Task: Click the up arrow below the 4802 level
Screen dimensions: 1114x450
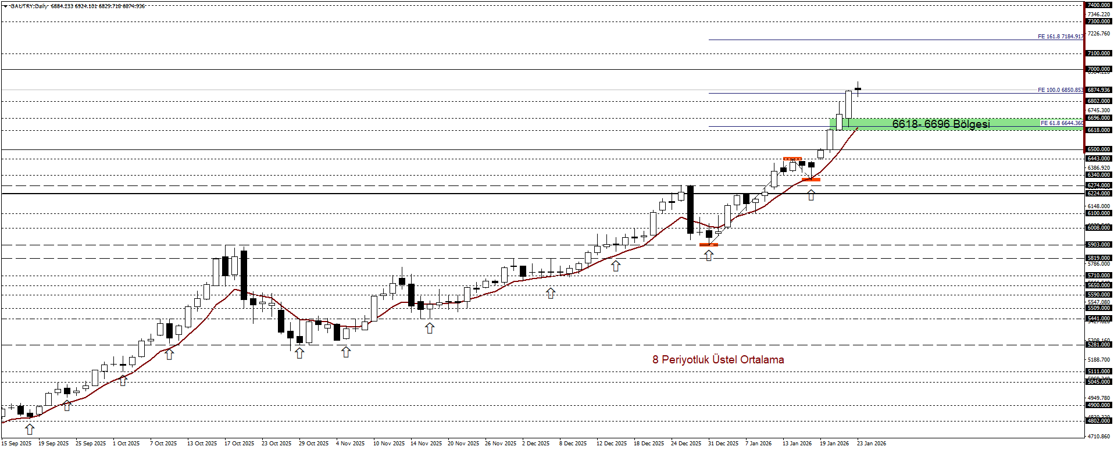Action: pyautogui.click(x=30, y=430)
